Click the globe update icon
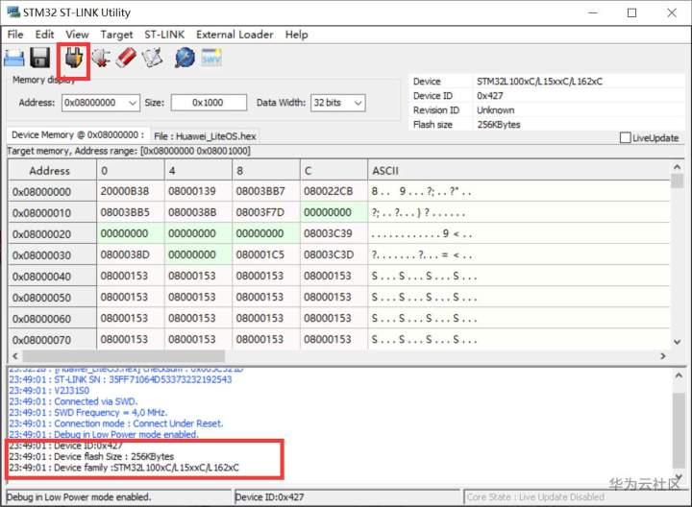The image size is (692, 507). pos(185,58)
